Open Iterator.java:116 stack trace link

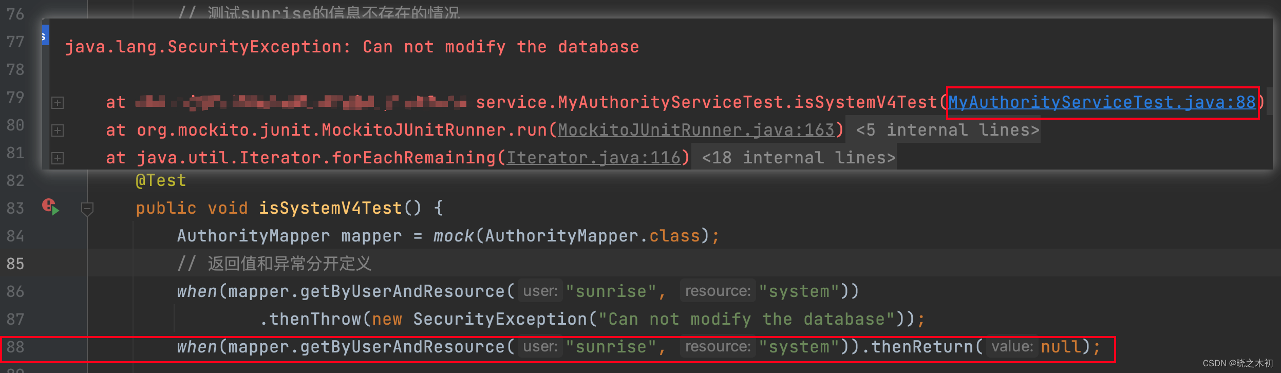(x=593, y=158)
